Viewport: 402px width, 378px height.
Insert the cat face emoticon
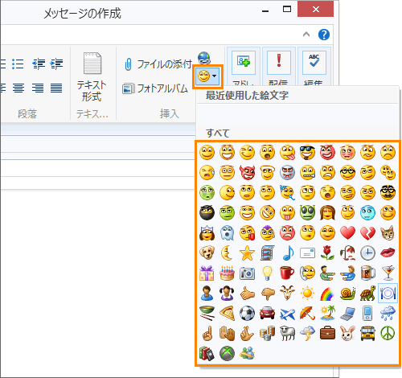click(x=388, y=232)
